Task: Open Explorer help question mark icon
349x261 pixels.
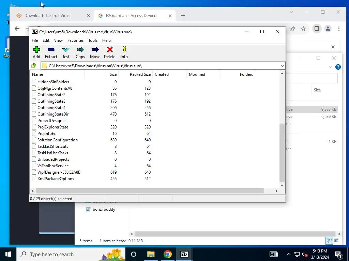Action: [x=338, y=67]
